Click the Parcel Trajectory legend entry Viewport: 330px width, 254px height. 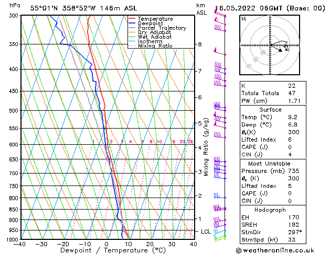(x=162, y=28)
